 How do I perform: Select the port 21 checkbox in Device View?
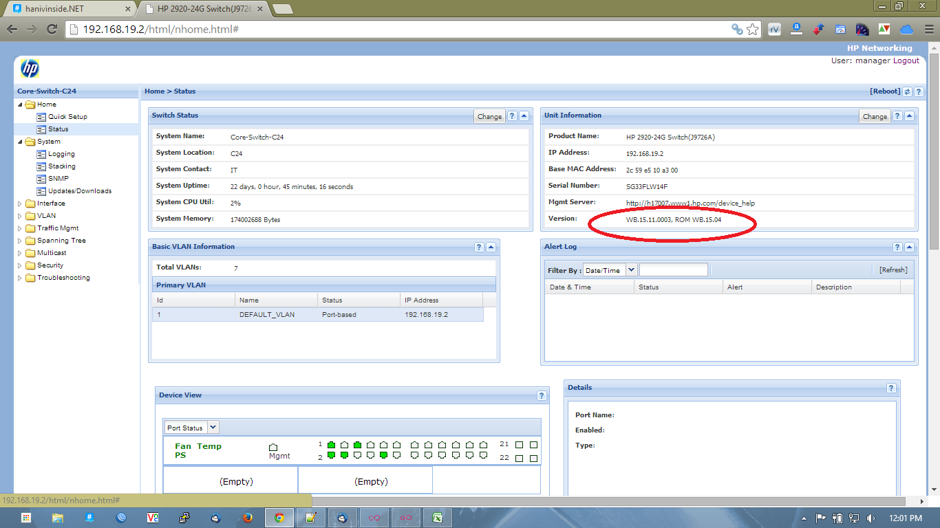click(x=520, y=445)
